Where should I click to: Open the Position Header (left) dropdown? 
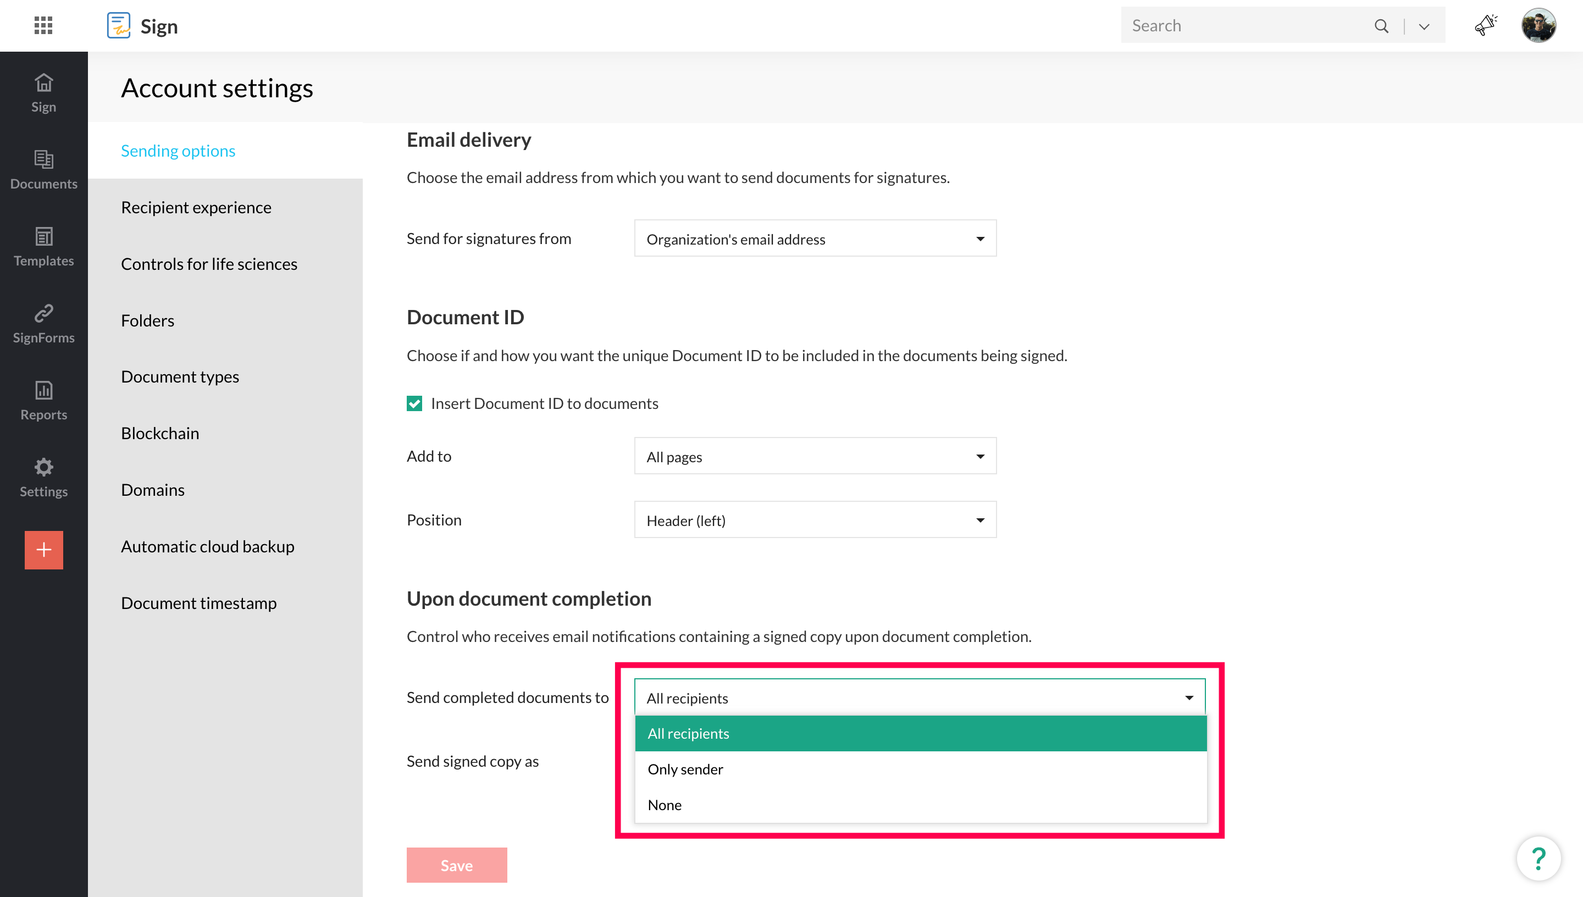815,520
